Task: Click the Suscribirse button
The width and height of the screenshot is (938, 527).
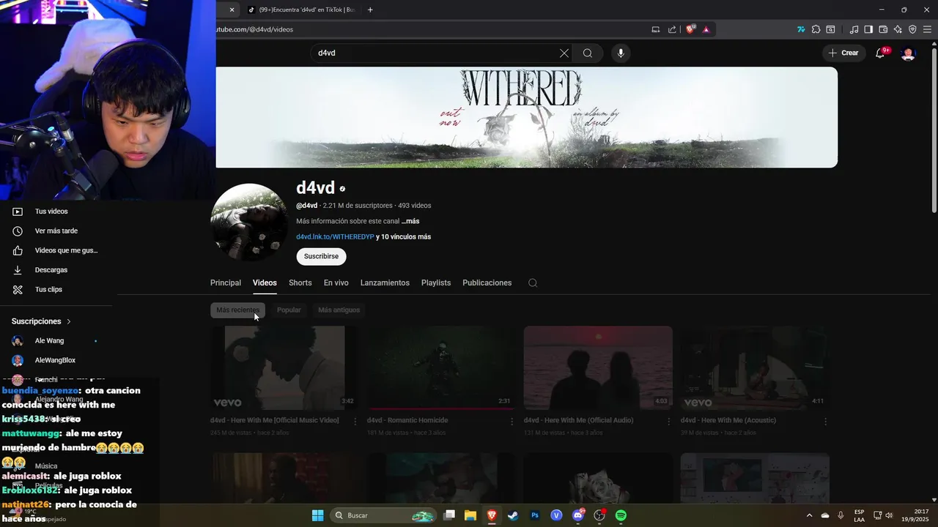Action: (321, 256)
